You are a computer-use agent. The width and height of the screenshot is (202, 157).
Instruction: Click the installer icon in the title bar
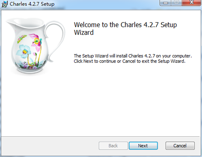tap(5, 4)
